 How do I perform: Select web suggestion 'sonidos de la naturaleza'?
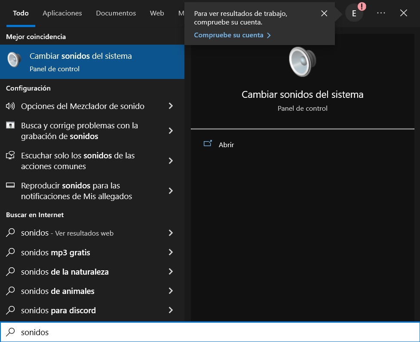coord(65,272)
